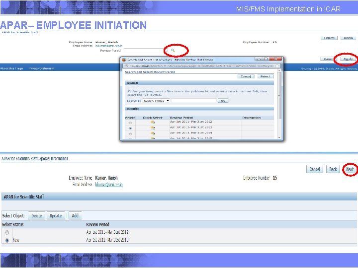Select radio for Apr 1st 2011 in popup
Image resolution: width=358 pixels, height=268 pixels.
(130, 123)
